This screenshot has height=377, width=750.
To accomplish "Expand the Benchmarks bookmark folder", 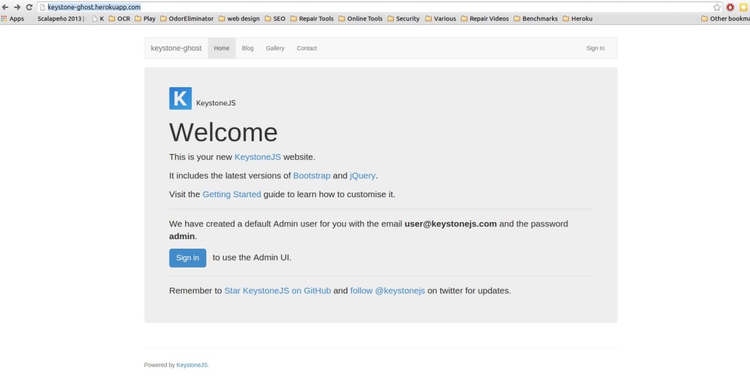I will [x=536, y=19].
